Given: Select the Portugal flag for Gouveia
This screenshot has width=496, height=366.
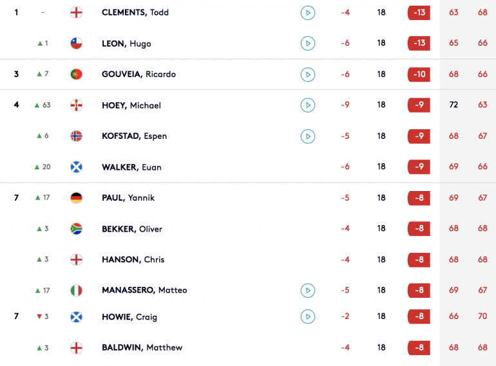Looking at the screenshot, I should point(76,74).
